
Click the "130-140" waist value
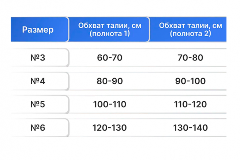click(x=191, y=128)
